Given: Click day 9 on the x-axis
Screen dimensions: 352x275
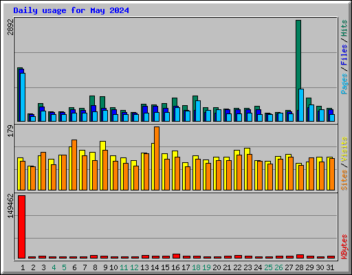Looking at the screenshot, I should point(105,267).
